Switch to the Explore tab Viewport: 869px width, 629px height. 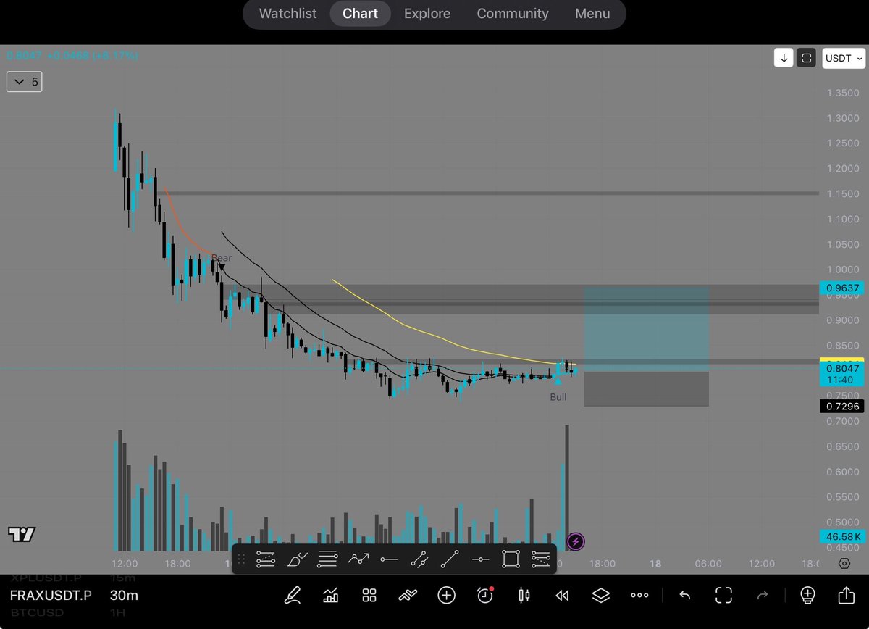427,14
